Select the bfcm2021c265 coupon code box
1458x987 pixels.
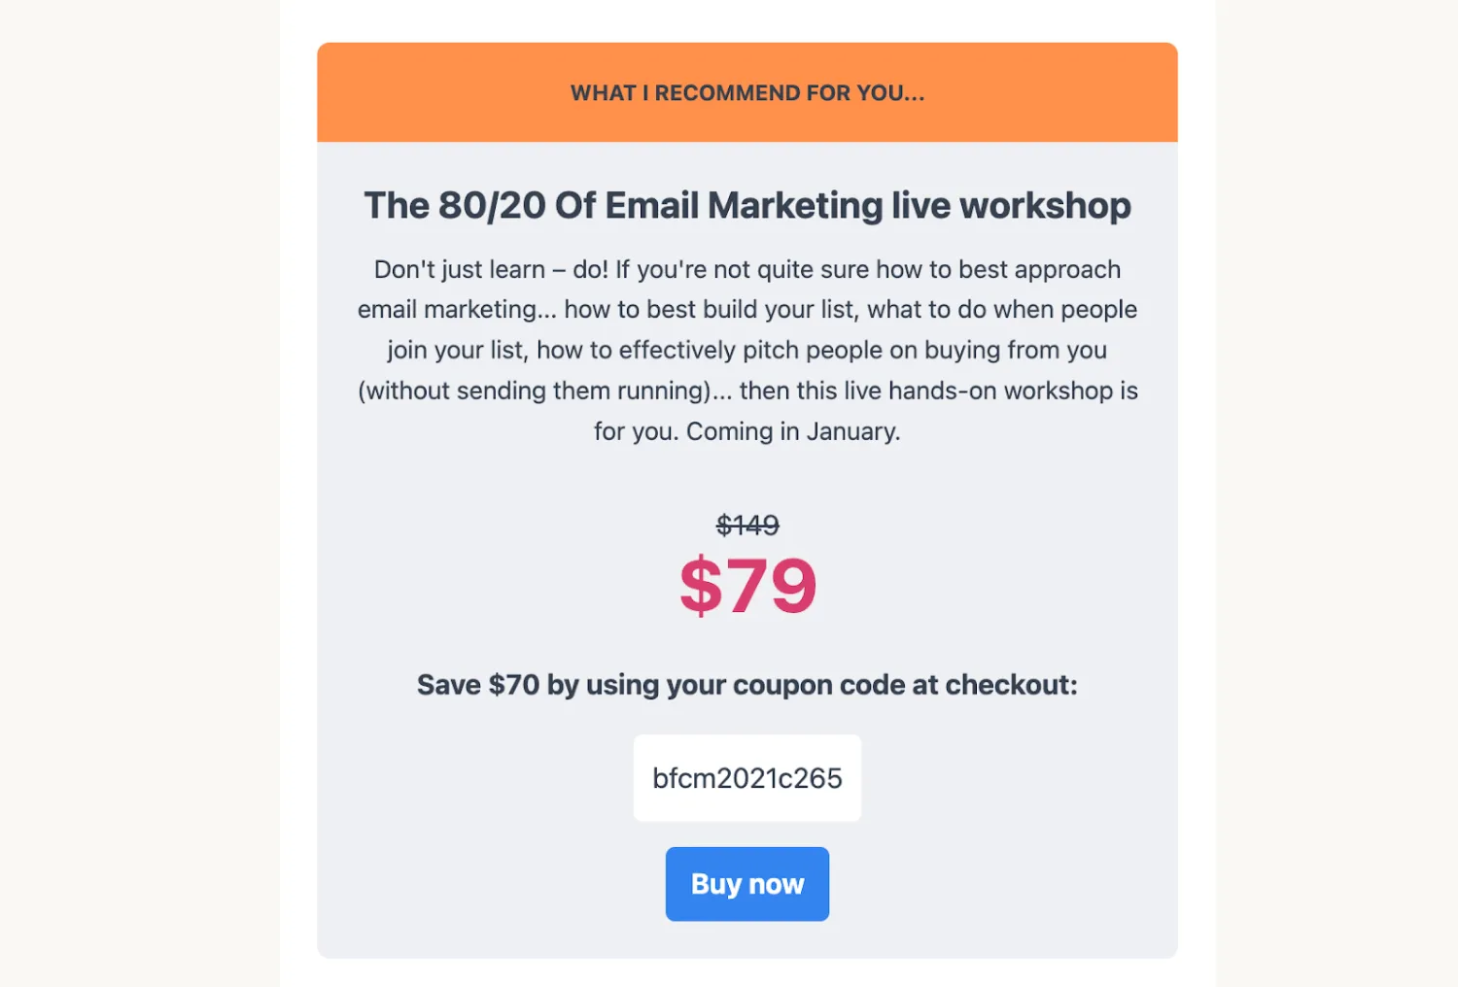[746, 778]
